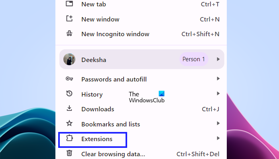Choose Clear browsing data menu item
This screenshot has height=159, width=279.
[113, 154]
